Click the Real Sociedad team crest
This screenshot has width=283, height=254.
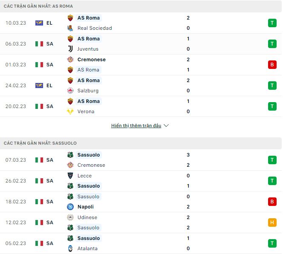[70, 28]
